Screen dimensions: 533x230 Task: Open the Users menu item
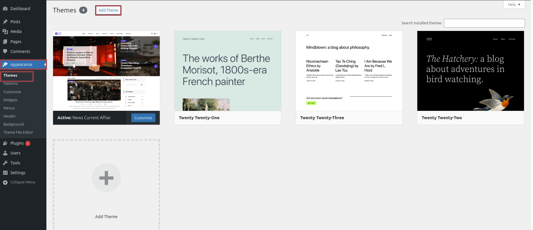coord(23,153)
